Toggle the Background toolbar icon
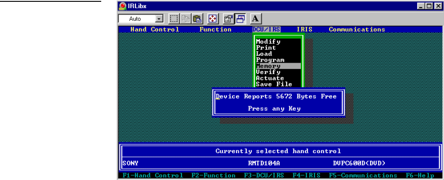This screenshot has width=444, height=180. coord(240,19)
